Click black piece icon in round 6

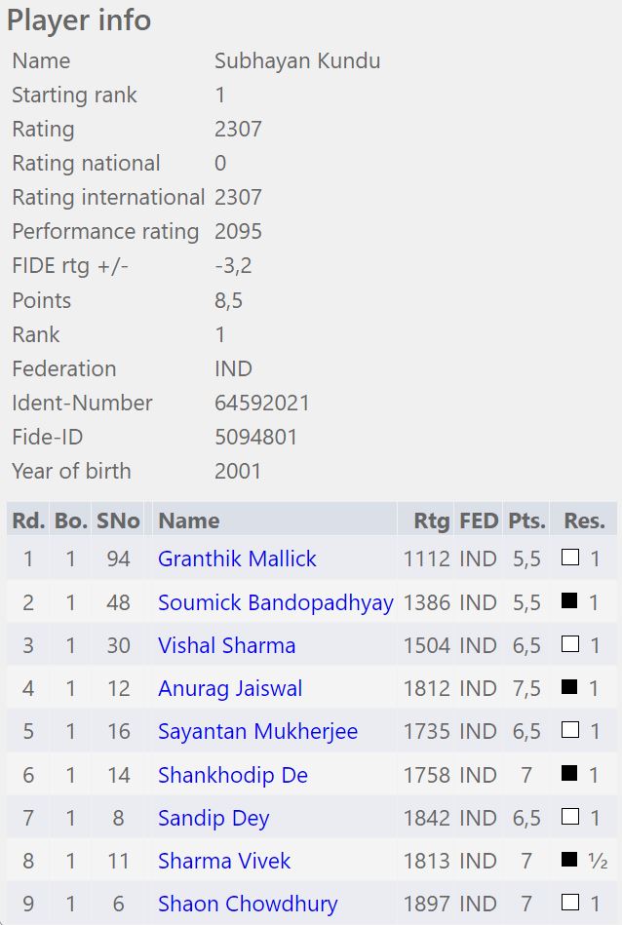[x=570, y=774]
